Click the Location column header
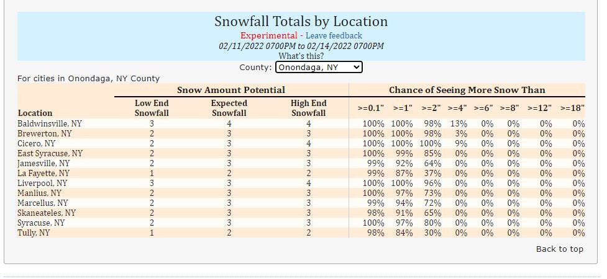This screenshot has height=279, width=607. 35,113
